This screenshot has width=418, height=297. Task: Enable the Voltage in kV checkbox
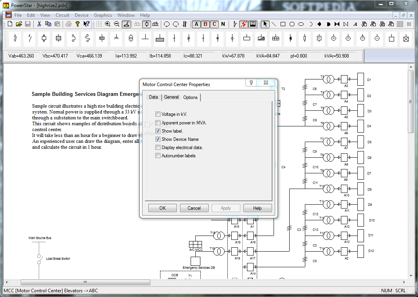click(158, 114)
